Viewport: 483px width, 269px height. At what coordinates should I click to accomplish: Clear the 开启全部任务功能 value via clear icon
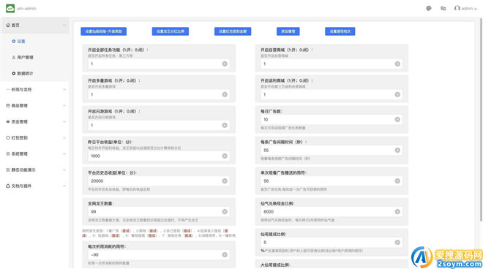tap(225, 64)
